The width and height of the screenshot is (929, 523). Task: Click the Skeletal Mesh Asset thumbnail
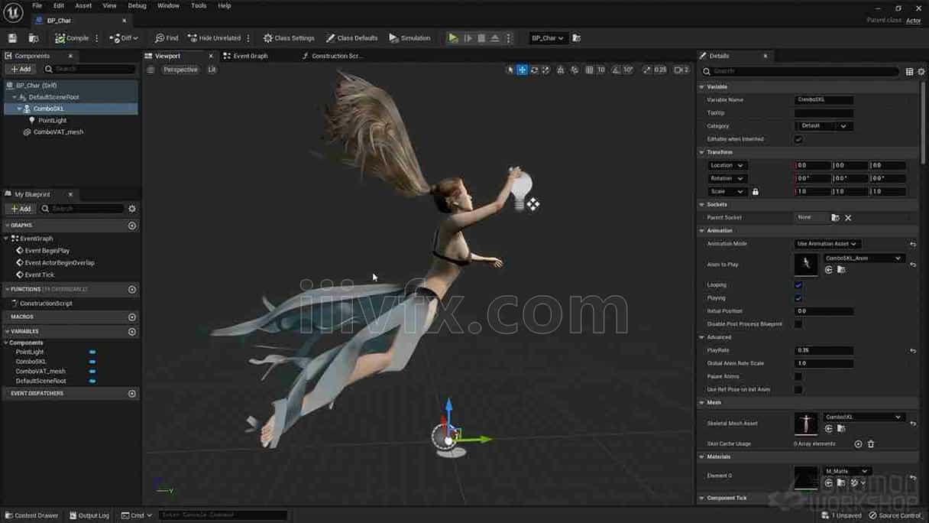coord(806,424)
